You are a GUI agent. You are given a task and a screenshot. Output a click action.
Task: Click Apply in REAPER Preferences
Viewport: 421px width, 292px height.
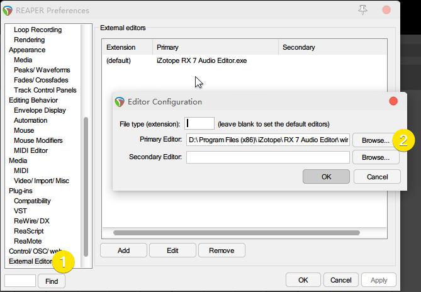(379, 280)
